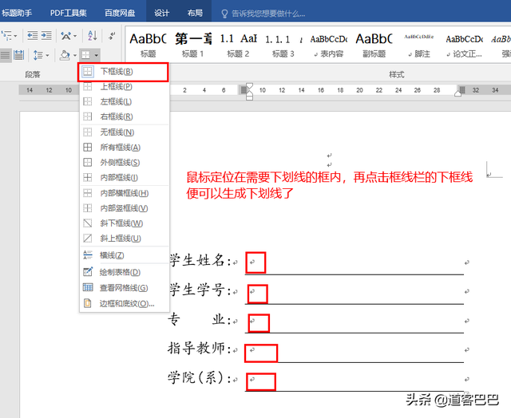
Task: Click the diagonal down border icon
Action: click(x=87, y=223)
